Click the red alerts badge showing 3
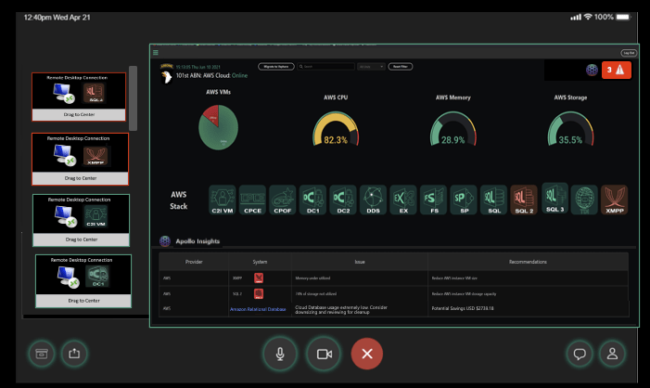This screenshot has height=388, width=650. coord(617,71)
